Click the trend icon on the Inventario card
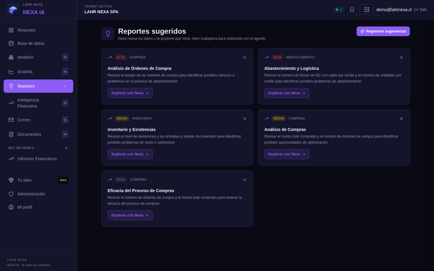The height and width of the screenshot is (271, 434). pos(110,119)
